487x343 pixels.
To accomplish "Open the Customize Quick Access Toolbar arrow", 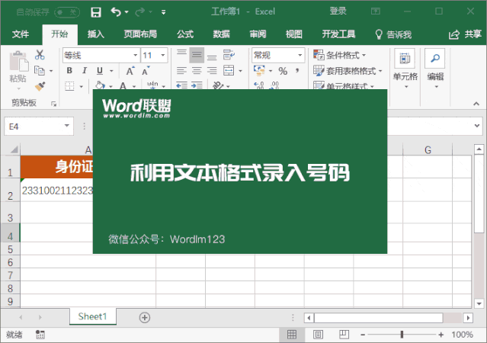I will click(x=163, y=12).
